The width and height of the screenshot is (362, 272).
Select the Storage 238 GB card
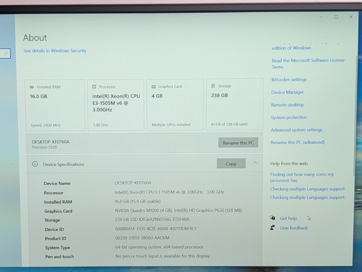coord(235,104)
